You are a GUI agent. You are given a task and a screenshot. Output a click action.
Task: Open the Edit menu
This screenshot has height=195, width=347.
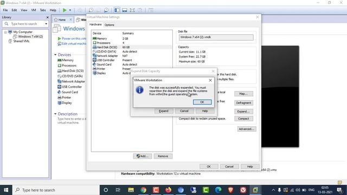click(14, 10)
